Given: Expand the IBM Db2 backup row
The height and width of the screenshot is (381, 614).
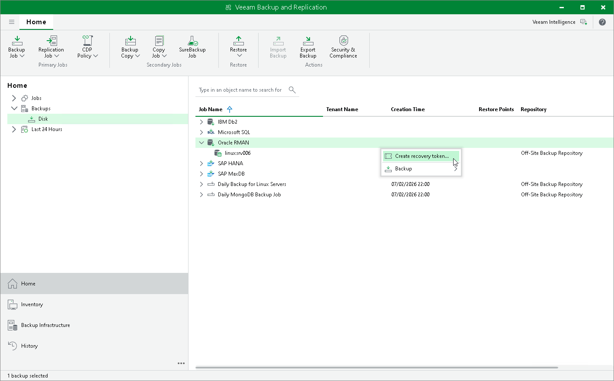Looking at the screenshot, I should (x=201, y=122).
